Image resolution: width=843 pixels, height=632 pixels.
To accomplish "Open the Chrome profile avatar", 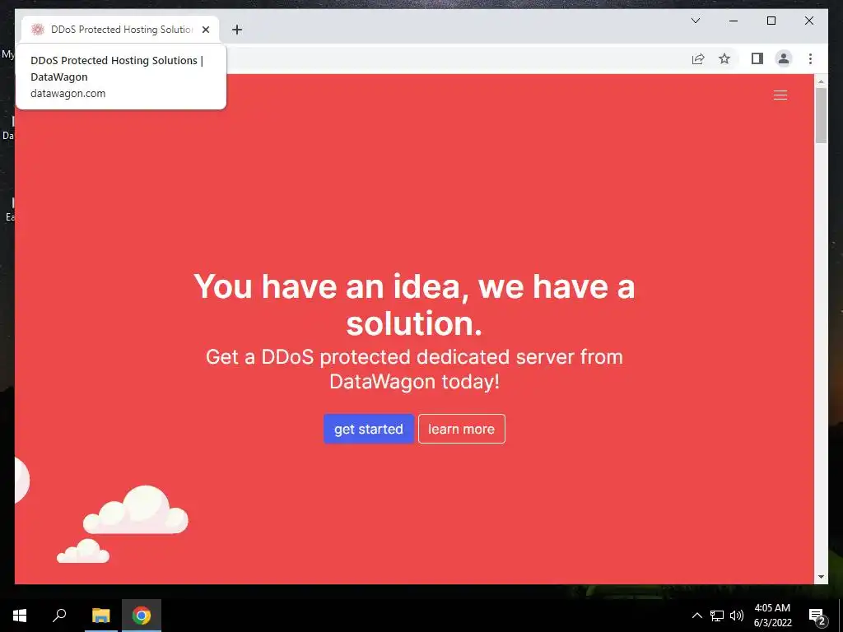I will (784, 58).
